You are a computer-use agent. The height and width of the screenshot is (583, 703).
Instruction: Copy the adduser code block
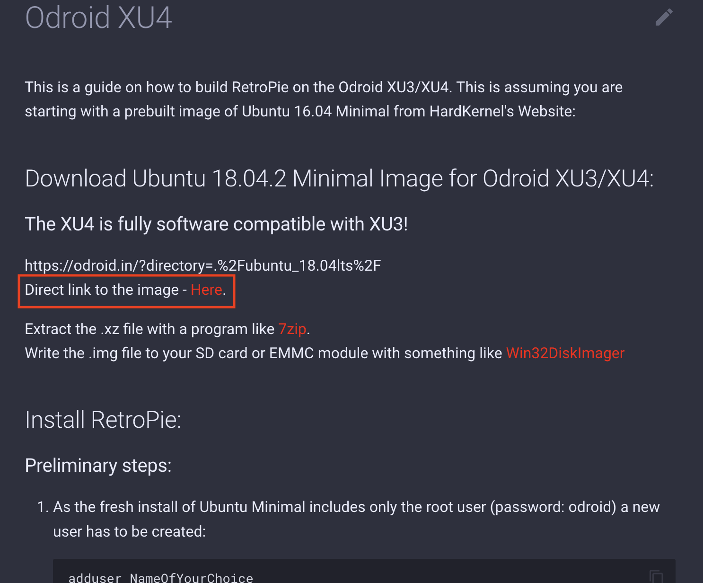[656, 576]
